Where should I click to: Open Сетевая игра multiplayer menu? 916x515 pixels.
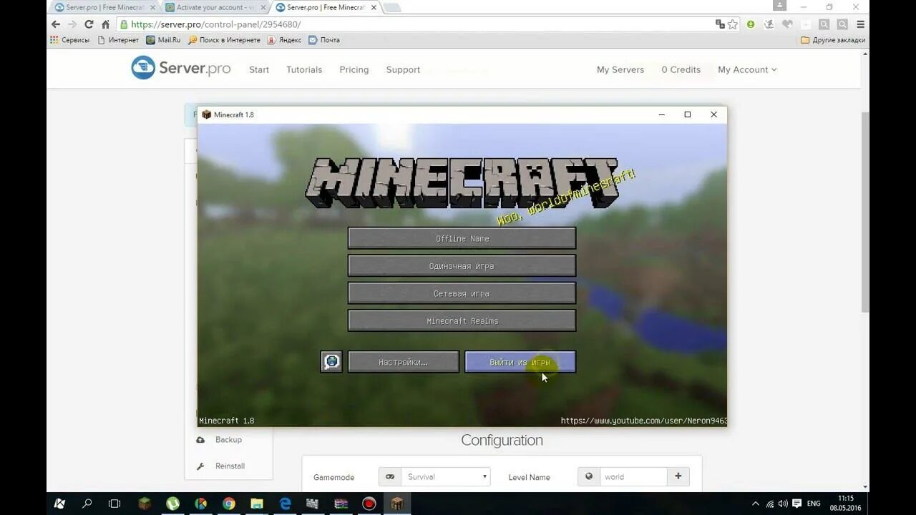click(462, 293)
